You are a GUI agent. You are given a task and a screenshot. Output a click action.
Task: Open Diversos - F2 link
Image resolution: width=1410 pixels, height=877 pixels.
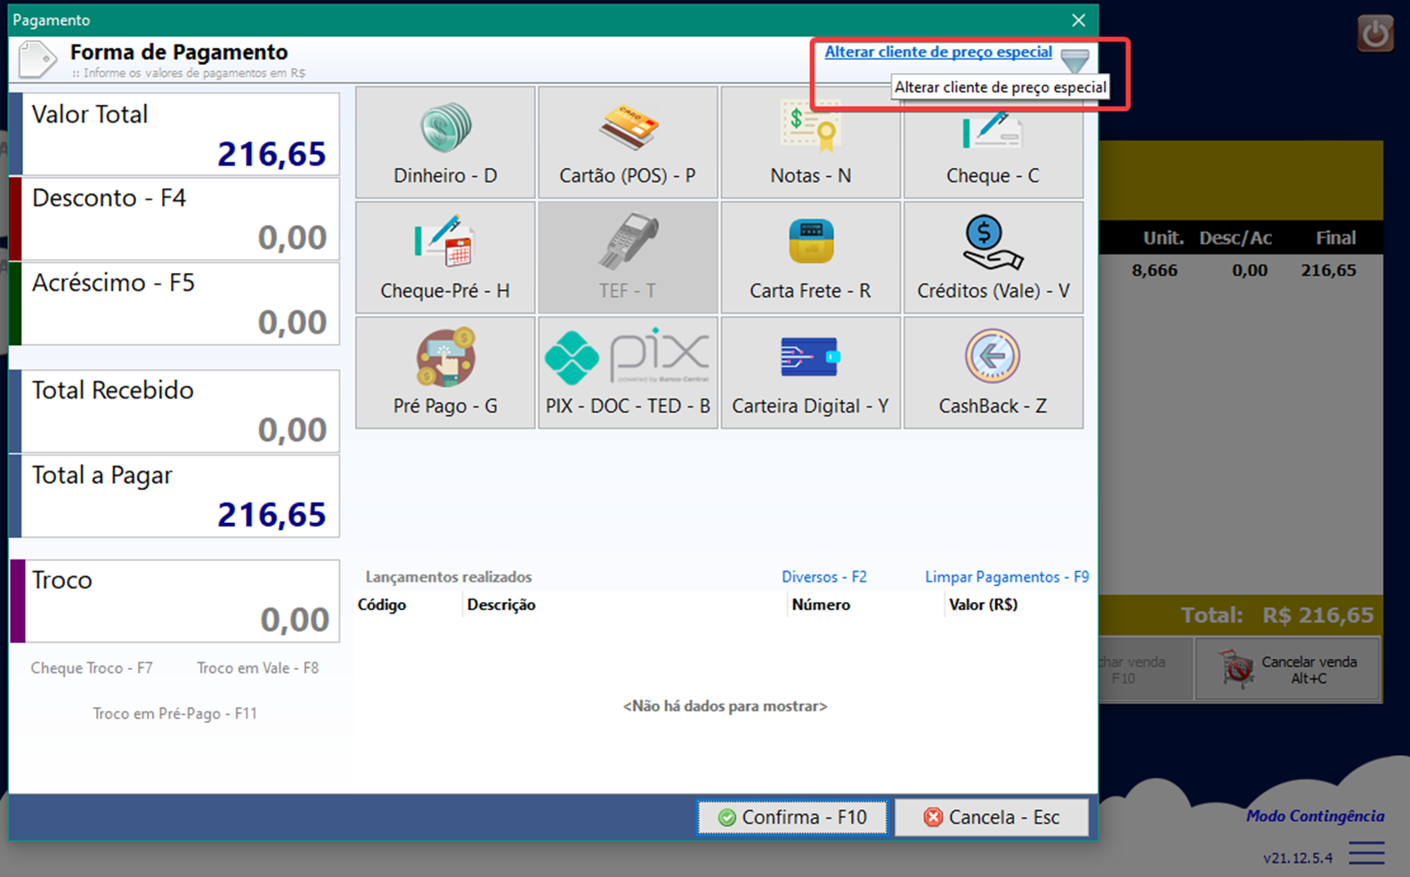(824, 577)
